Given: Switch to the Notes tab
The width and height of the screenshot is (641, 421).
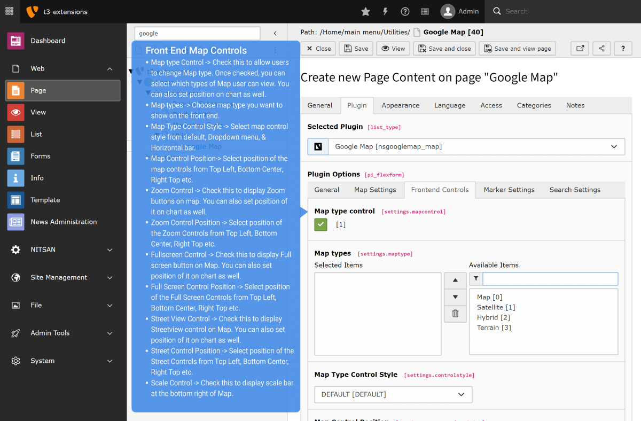Looking at the screenshot, I should pos(575,105).
